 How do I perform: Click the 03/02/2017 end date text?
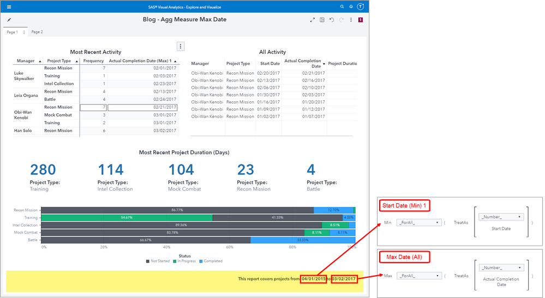click(x=344, y=279)
